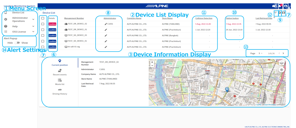Switch to Driving History tab
This screenshot has height=128, width=296.
(60, 91)
